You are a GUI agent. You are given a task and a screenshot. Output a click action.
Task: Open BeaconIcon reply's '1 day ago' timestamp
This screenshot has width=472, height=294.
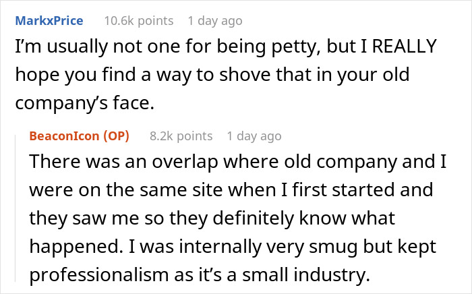(254, 136)
